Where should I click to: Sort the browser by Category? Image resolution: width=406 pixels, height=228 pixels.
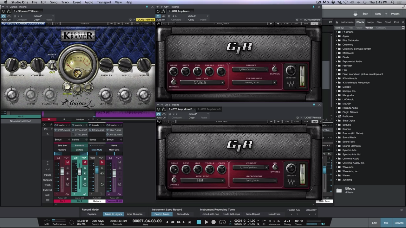381,28
